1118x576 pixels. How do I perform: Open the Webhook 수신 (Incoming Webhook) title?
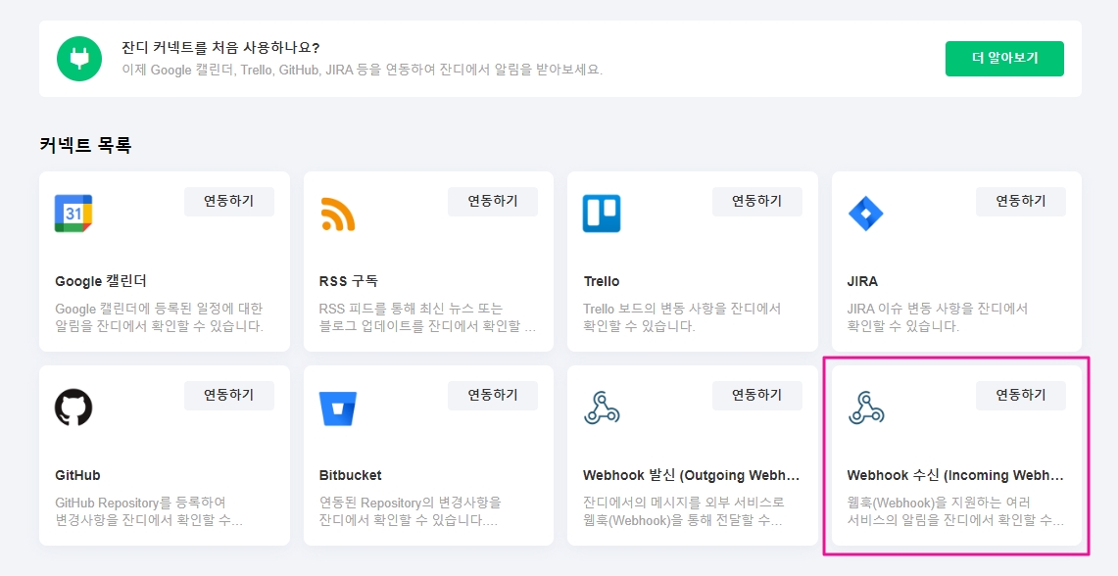[954, 476]
